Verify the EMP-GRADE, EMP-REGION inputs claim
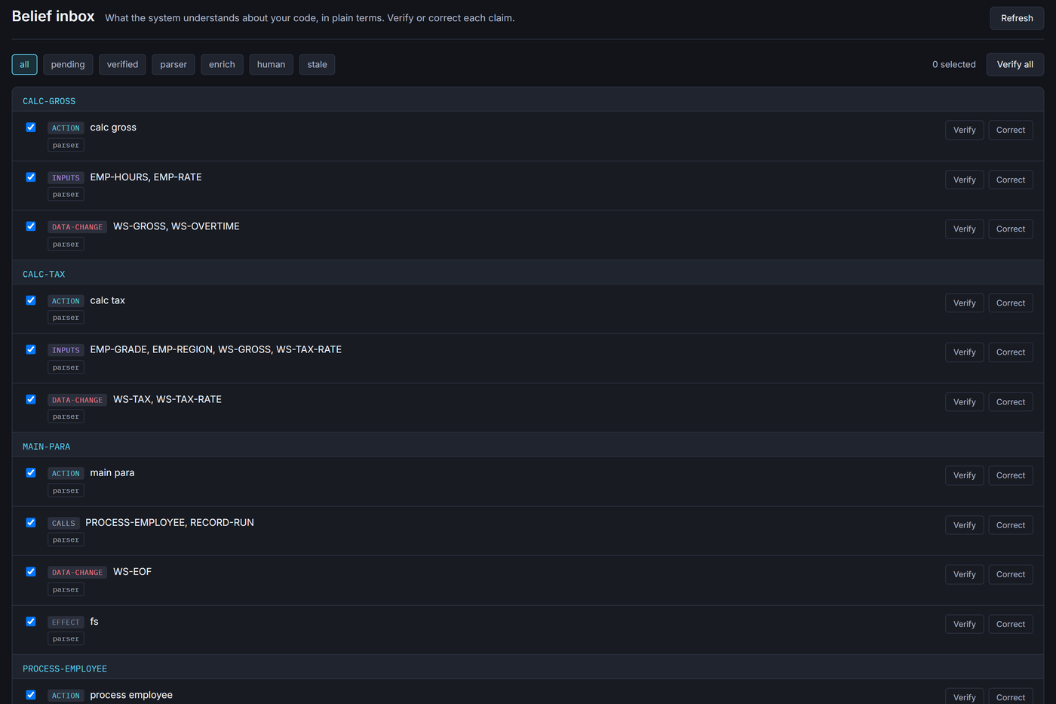The width and height of the screenshot is (1056, 704). pos(964,352)
